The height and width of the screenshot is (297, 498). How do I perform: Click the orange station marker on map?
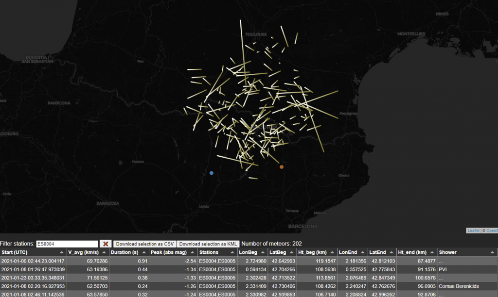[282, 167]
